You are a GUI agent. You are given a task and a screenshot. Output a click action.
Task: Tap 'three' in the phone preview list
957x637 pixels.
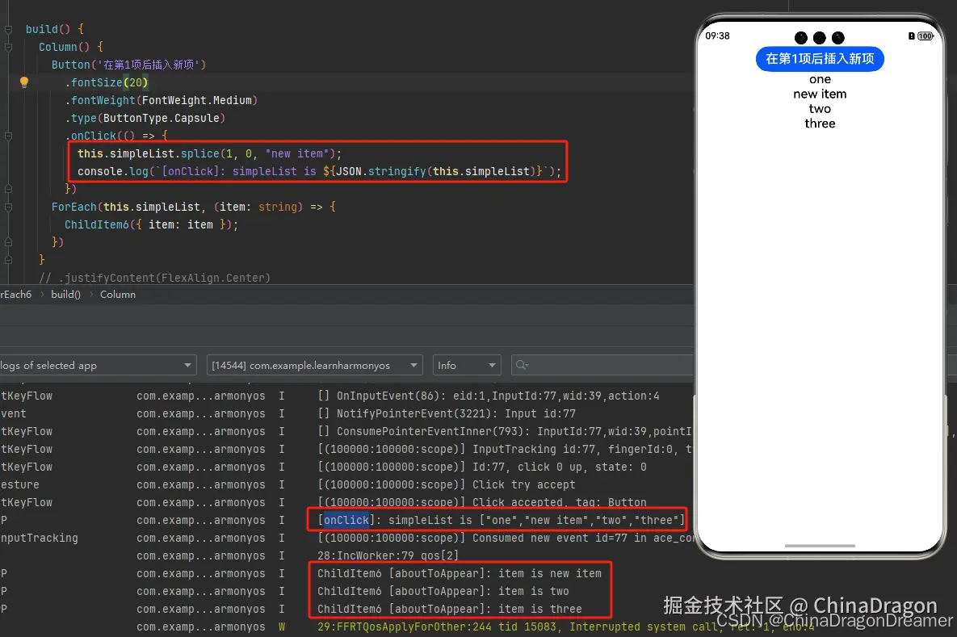pyautogui.click(x=820, y=124)
